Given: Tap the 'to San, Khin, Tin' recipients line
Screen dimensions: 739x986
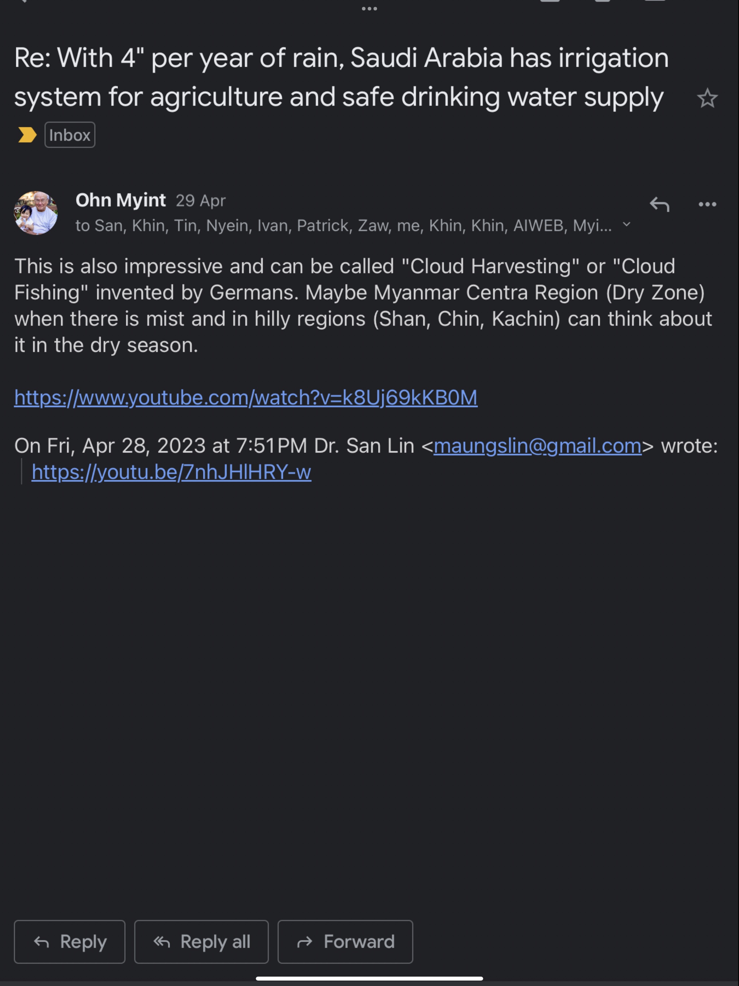Looking at the screenshot, I should pos(343,226).
